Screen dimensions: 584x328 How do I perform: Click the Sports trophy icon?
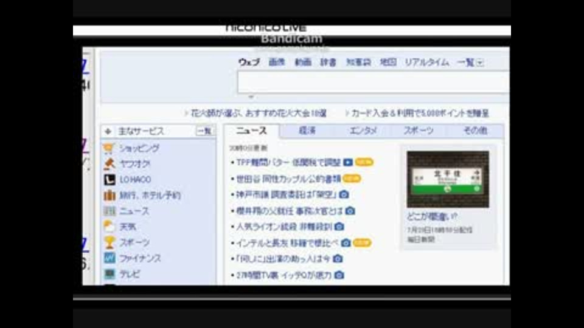click(109, 242)
